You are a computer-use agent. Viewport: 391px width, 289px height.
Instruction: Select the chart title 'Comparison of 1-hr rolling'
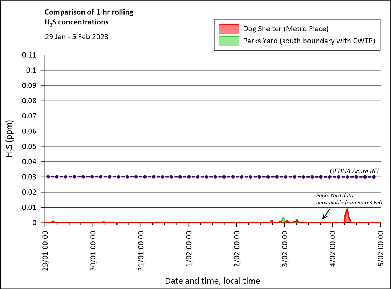[x=89, y=13]
